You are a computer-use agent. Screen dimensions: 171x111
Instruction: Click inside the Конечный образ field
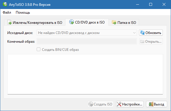click(x=87, y=41)
